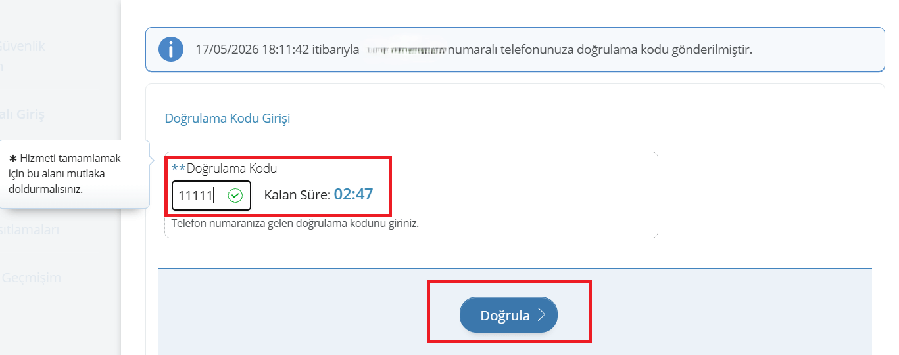Click the asterisk symbol in the tooltip
The image size is (899, 355).
pos(12,159)
